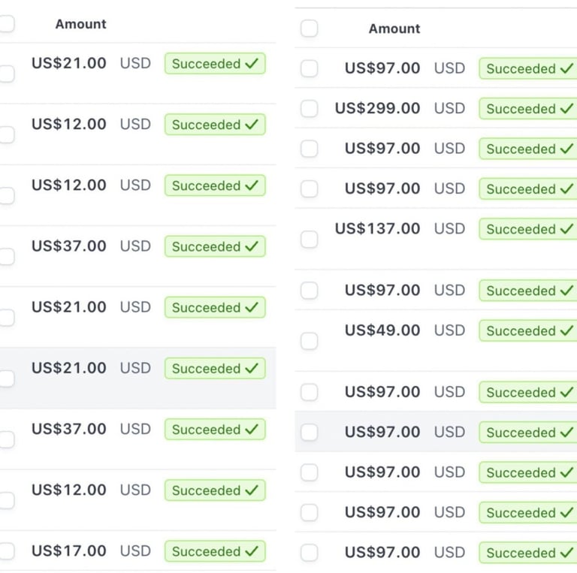The image size is (577, 573).
Task: Open the US$299.00 payment amount
Action: 377,108
